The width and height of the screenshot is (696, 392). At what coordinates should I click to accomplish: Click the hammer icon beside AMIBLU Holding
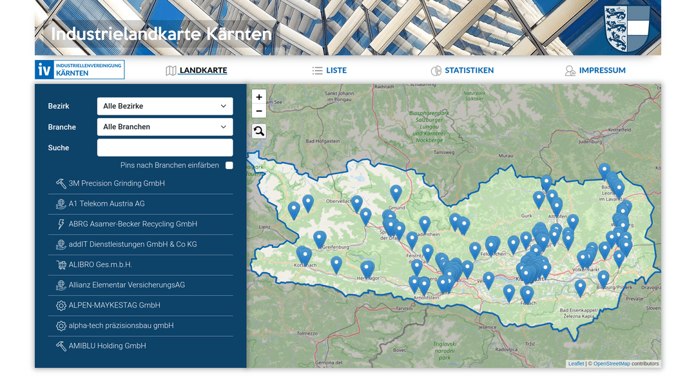[x=61, y=346]
